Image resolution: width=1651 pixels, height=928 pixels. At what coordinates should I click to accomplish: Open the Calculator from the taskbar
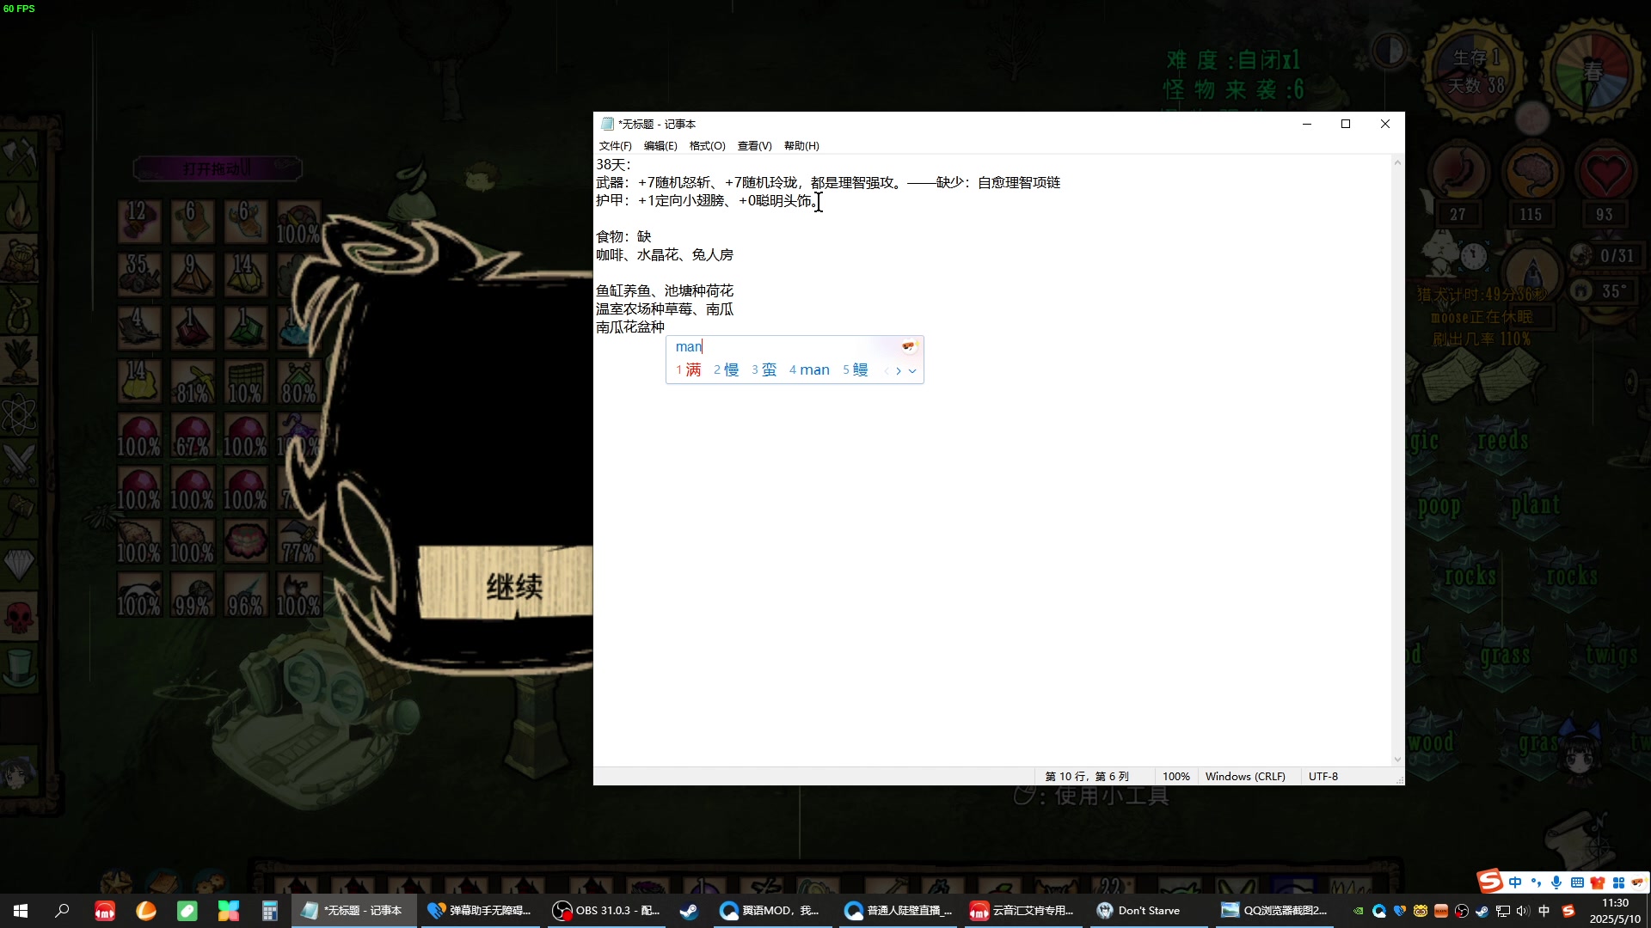pos(270,911)
